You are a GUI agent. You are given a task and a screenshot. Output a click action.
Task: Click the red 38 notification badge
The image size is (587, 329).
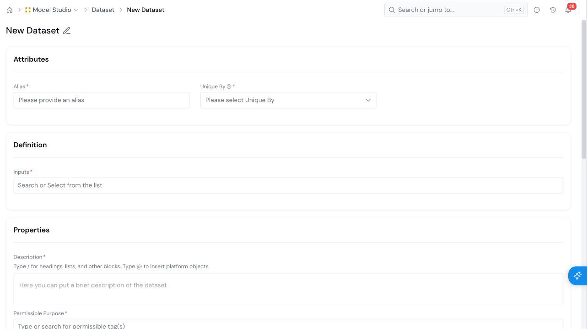(x=571, y=6)
